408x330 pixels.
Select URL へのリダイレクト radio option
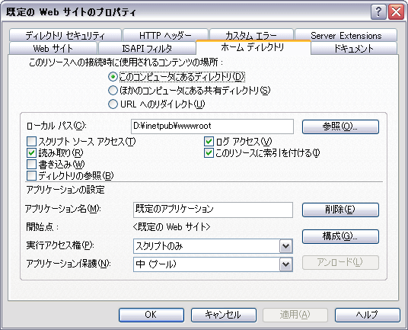pos(113,104)
